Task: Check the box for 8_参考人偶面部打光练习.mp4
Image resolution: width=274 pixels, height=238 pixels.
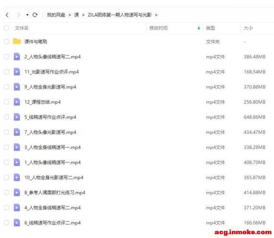Action: pos(7,192)
